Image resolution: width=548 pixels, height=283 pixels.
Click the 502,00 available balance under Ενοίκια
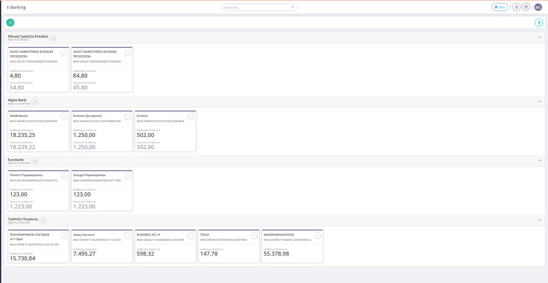tap(146, 135)
